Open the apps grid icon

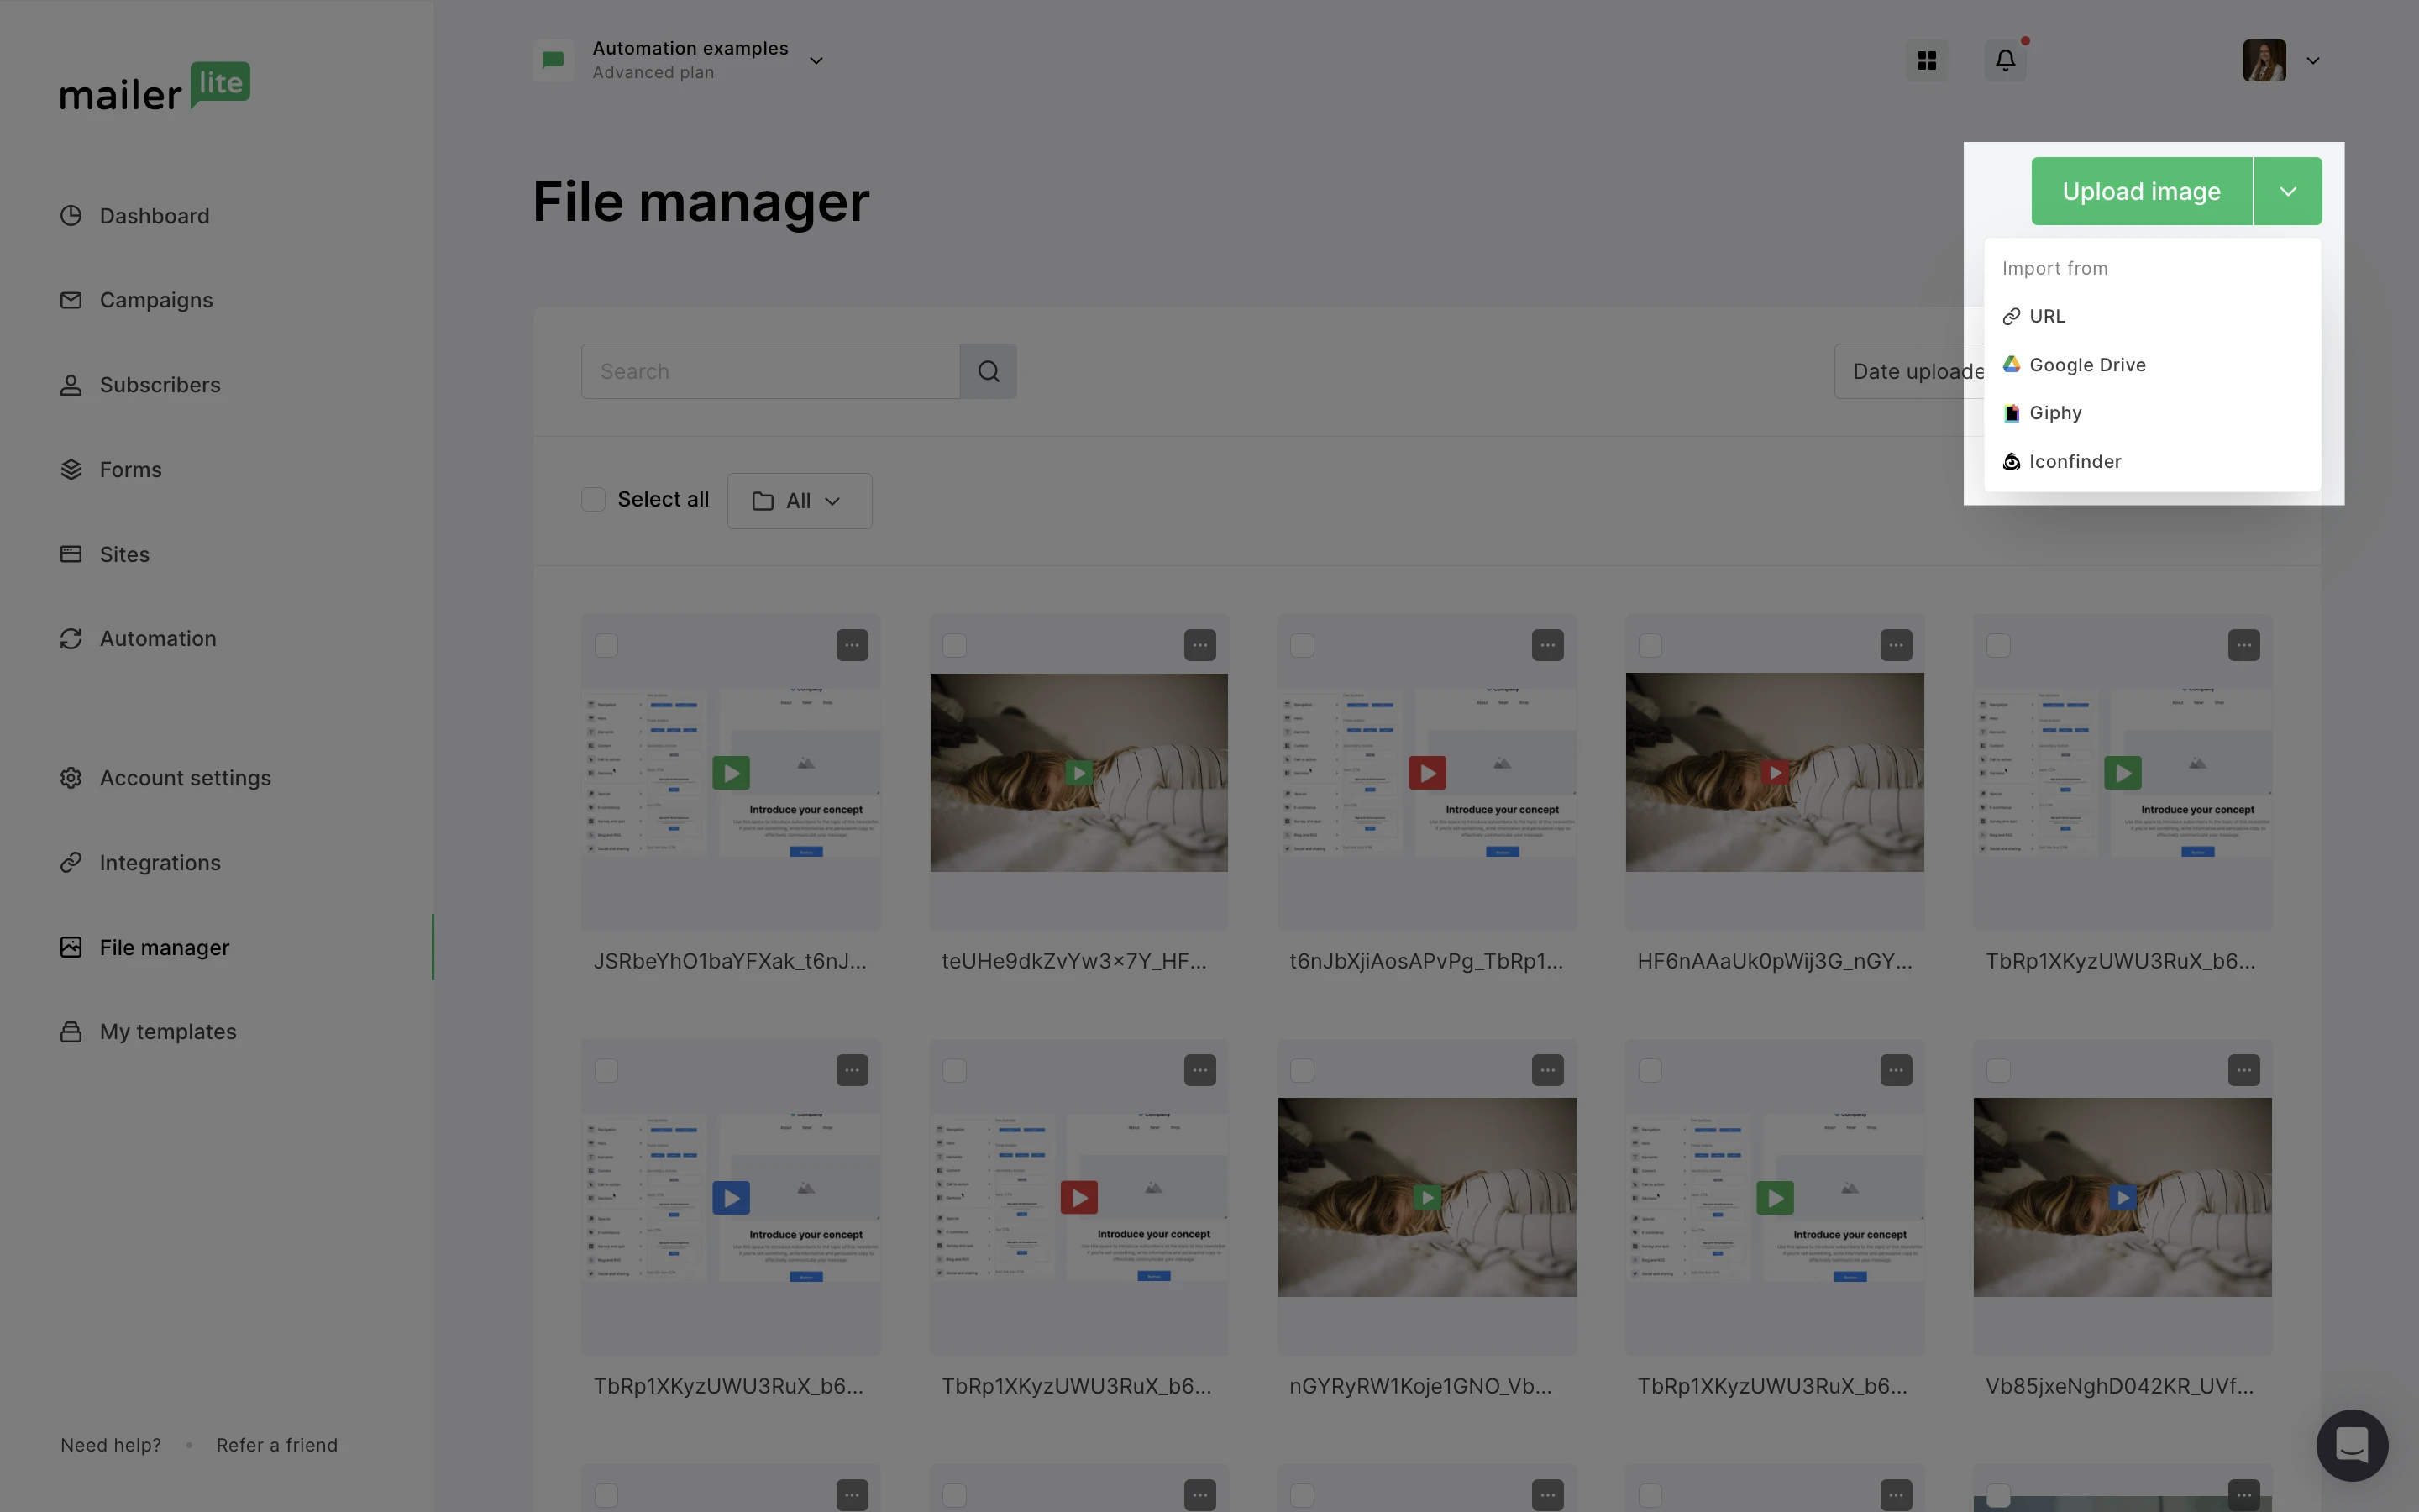click(1926, 61)
